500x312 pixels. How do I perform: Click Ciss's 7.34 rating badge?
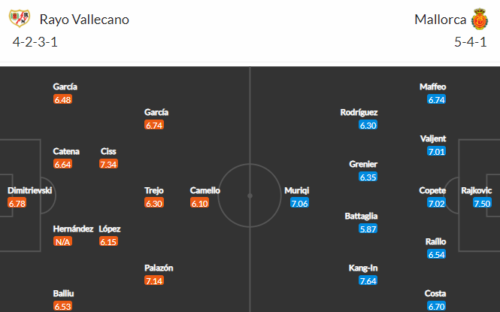108,164
